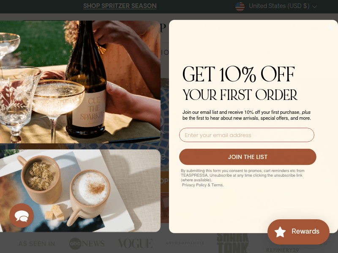Image resolution: width=338 pixels, height=253 pixels.
Task: Close the 10% off popup
Action: (x=331, y=27)
